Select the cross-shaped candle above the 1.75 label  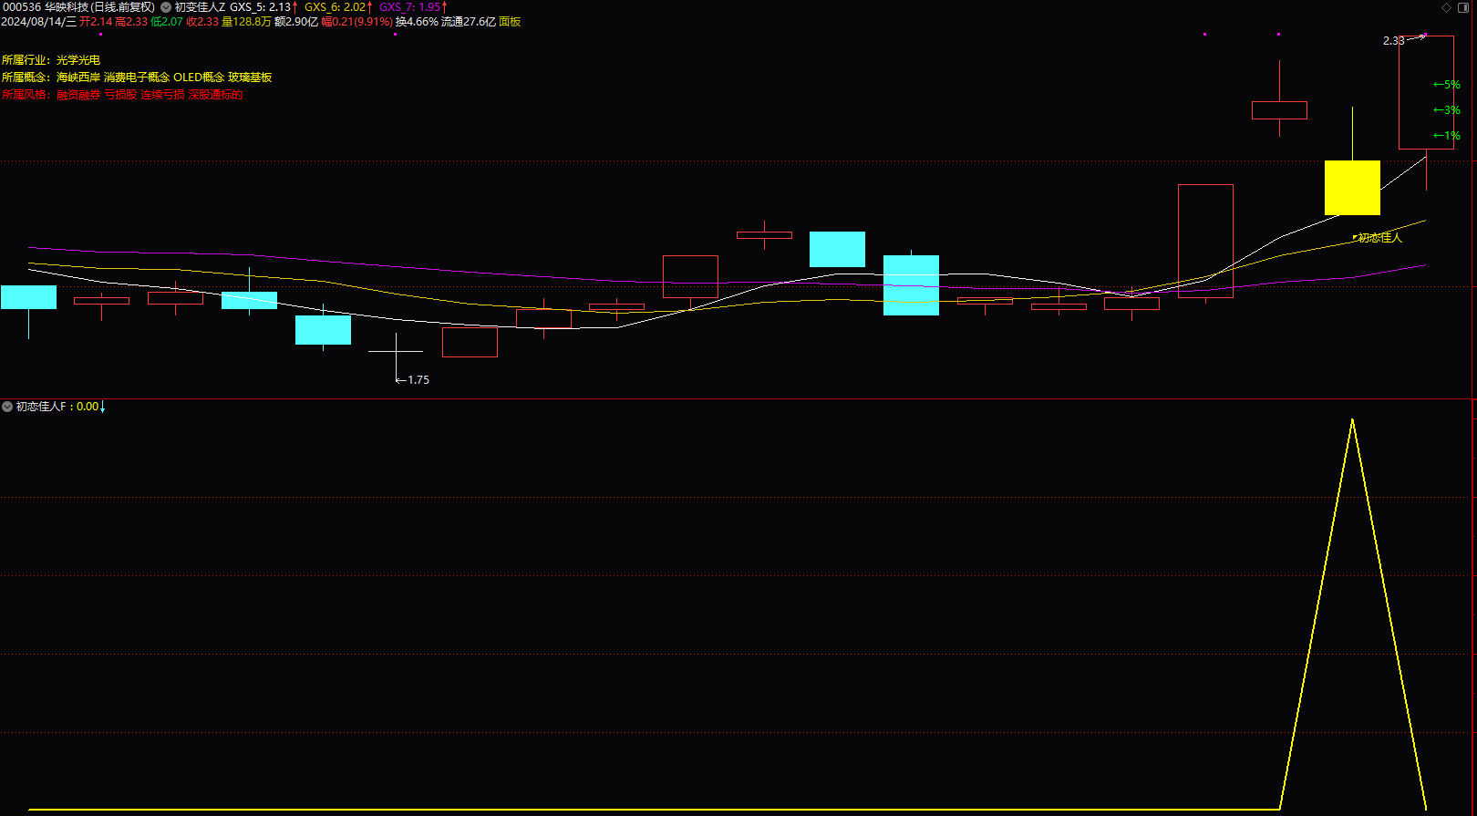(396, 351)
